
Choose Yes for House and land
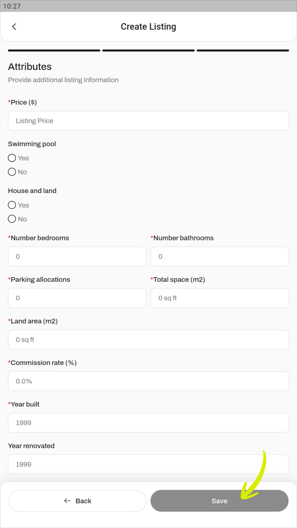(x=12, y=205)
